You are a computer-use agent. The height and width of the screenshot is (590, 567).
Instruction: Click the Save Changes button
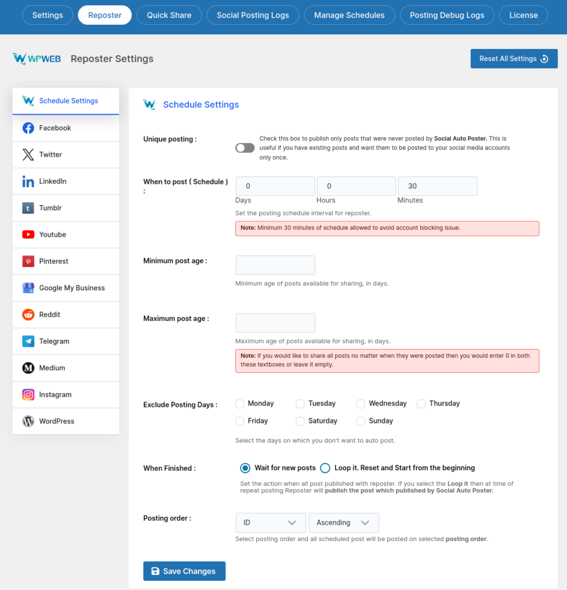pyautogui.click(x=184, y=571)
